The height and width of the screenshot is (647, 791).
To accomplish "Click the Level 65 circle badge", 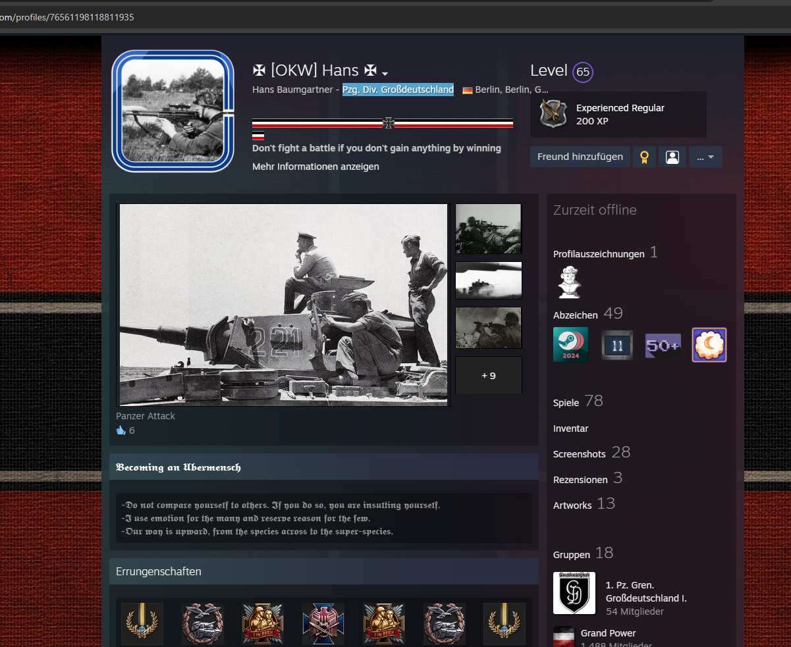I will (x=583, y=72).
